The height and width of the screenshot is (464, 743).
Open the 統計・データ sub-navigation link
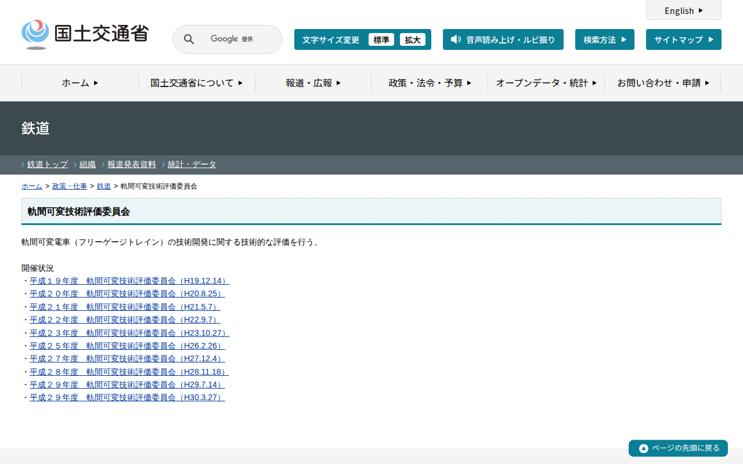[x=192, y=164]
